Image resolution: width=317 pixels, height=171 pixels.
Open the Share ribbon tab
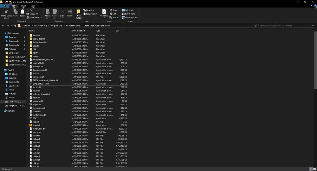[x=24, y=6]
